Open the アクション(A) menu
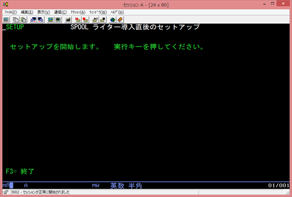 point(78,12)
